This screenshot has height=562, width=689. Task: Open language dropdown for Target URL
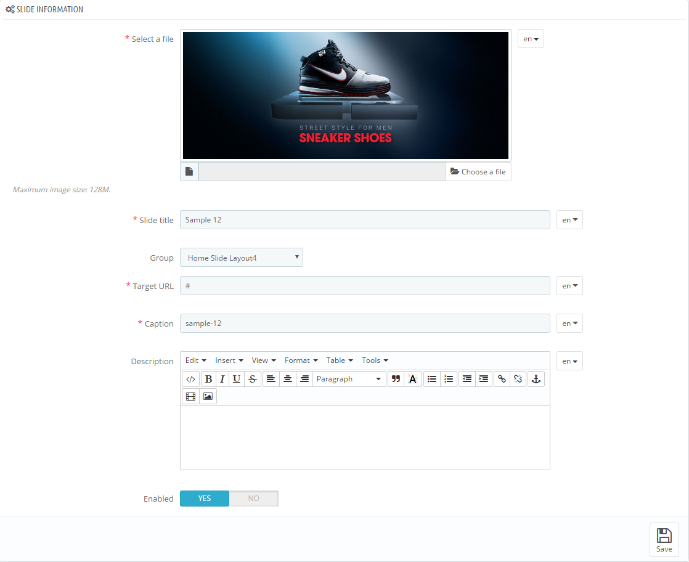click(x=569, y=285)
